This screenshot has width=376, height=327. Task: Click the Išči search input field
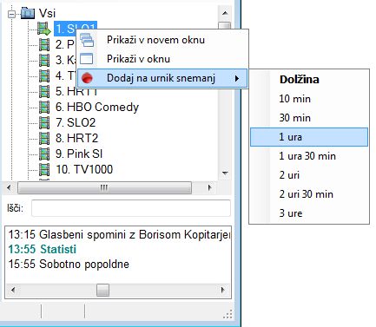(x=131, y=208)
